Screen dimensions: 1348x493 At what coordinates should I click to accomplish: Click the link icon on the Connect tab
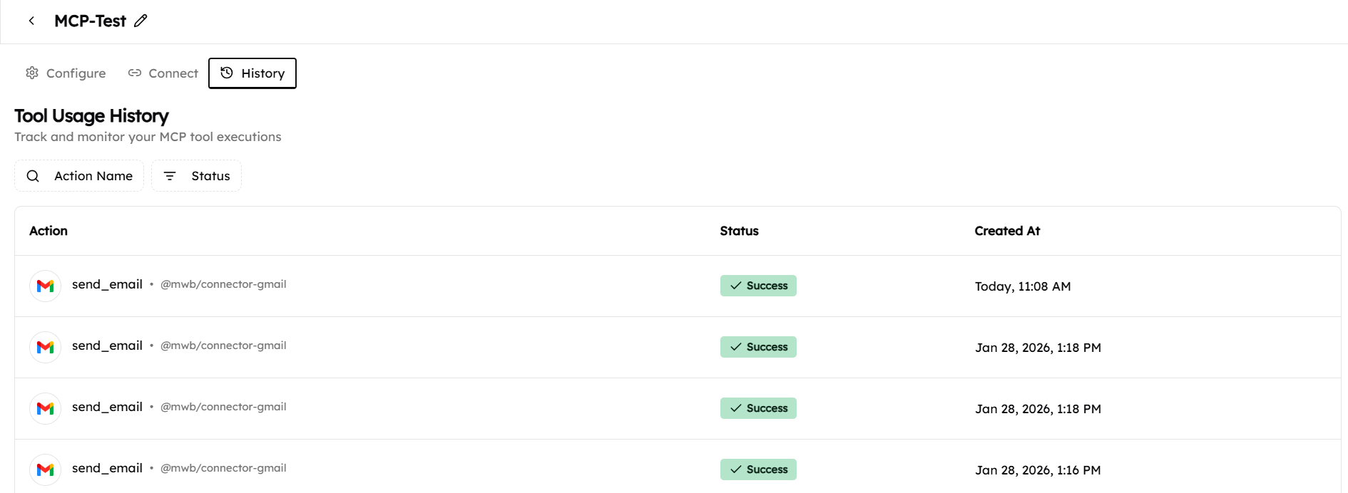(x=135, y=73)
